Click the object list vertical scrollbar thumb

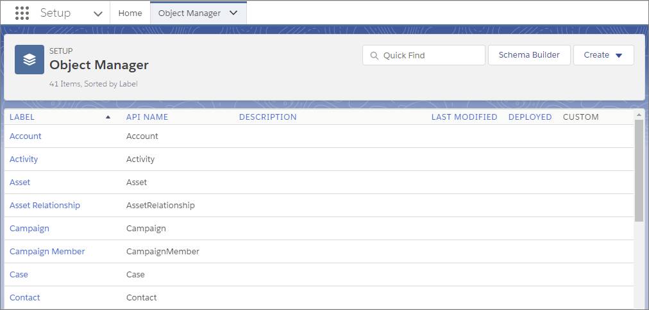click(x=639, y=170)
